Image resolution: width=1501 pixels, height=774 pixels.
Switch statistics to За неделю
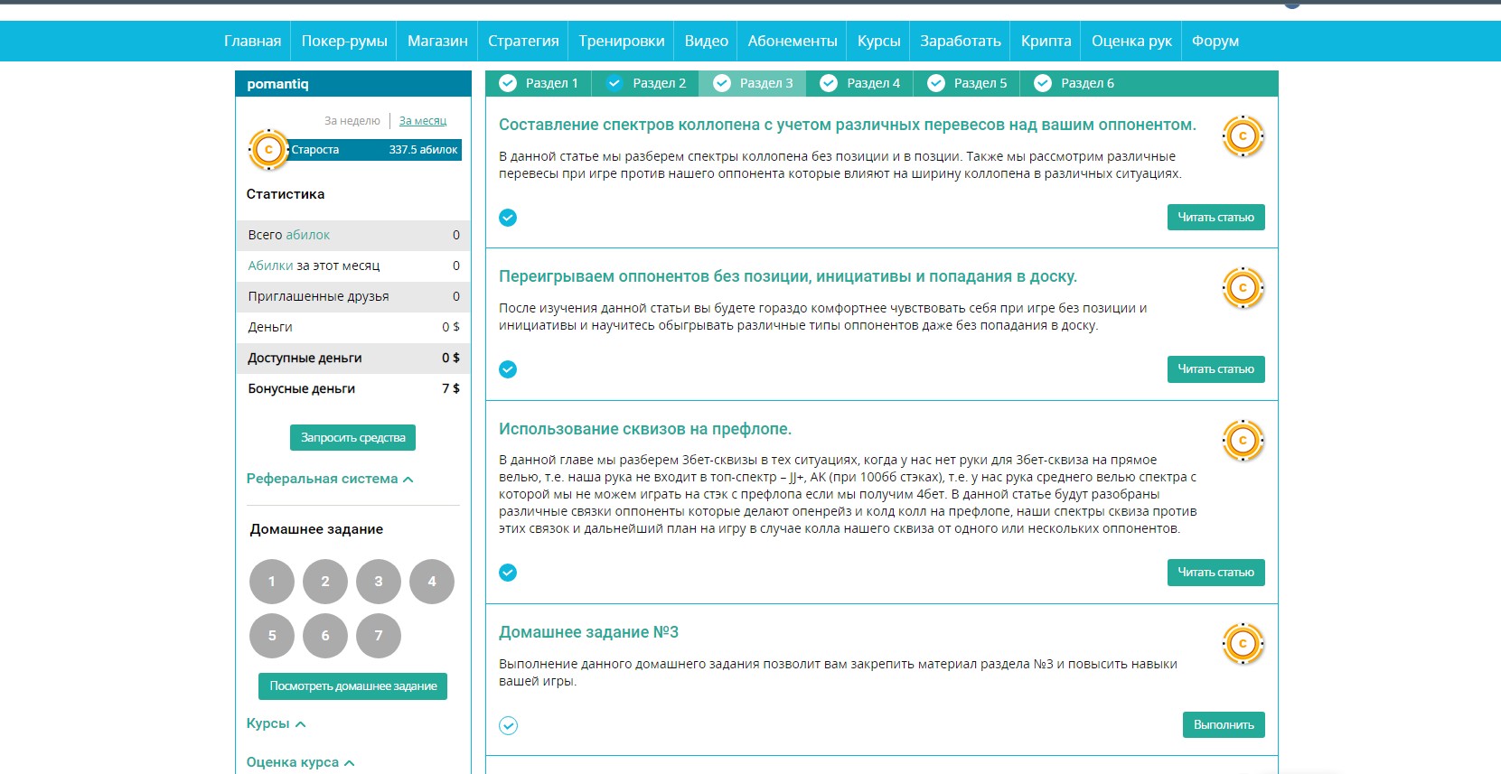tap(352, 121)
